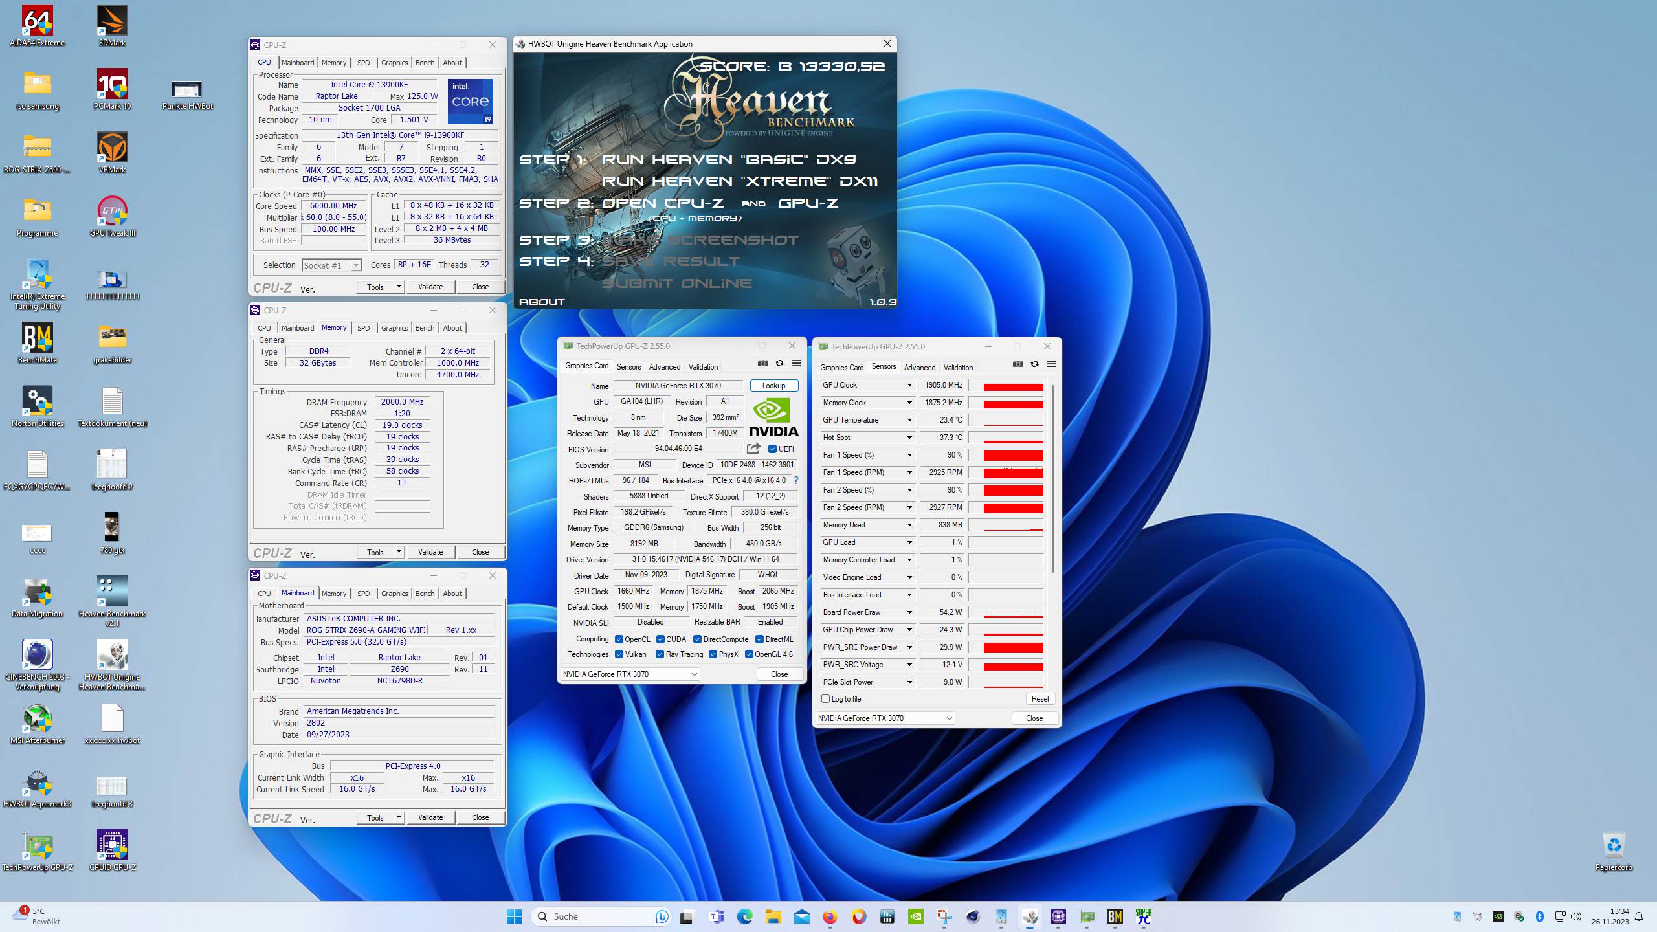Open BenchMate desktop icon
Screen dimensions: 1657x932
pyautogui.click(x=37, y=343)
